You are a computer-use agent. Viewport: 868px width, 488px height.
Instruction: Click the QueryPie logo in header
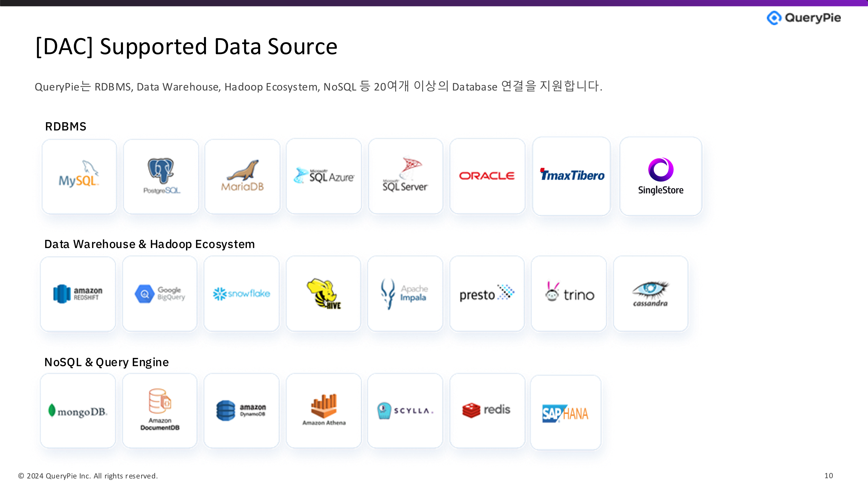pos(804,18)
